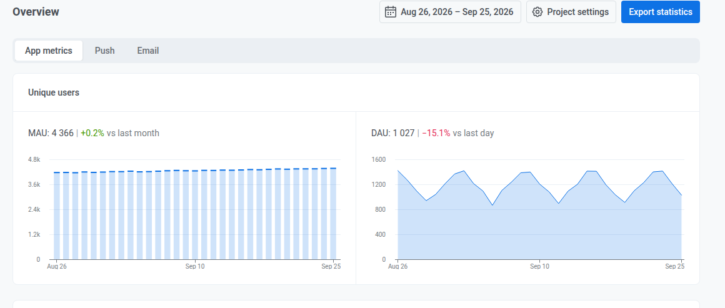Click the Sep 25 label under DAU chart

click(x=674, y=266)
